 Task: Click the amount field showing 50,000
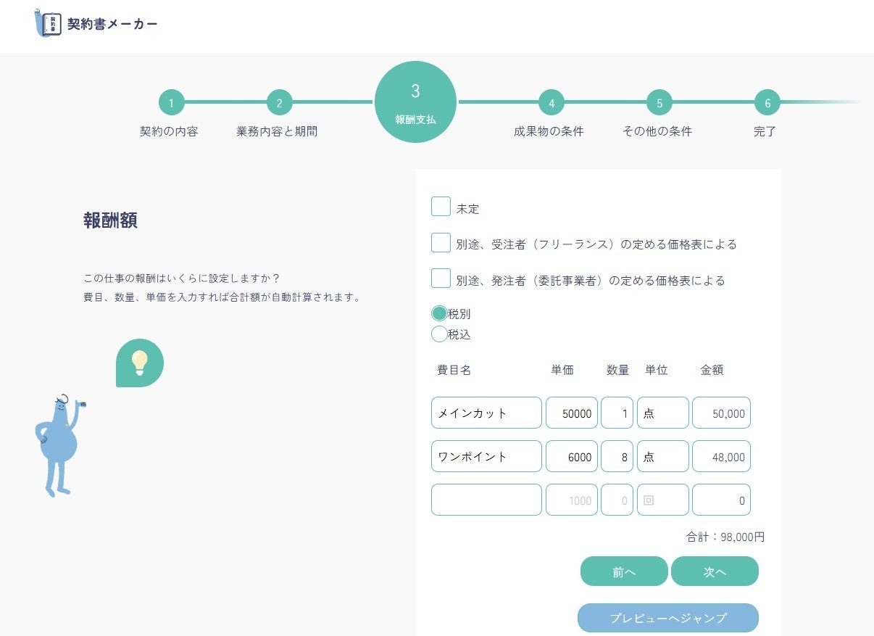(x=721, y=413)
